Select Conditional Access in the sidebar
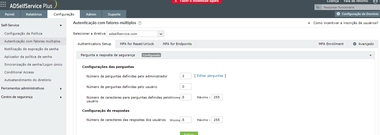Image resolution: width=380 pixels, height=135 pixels. (19, 72)
